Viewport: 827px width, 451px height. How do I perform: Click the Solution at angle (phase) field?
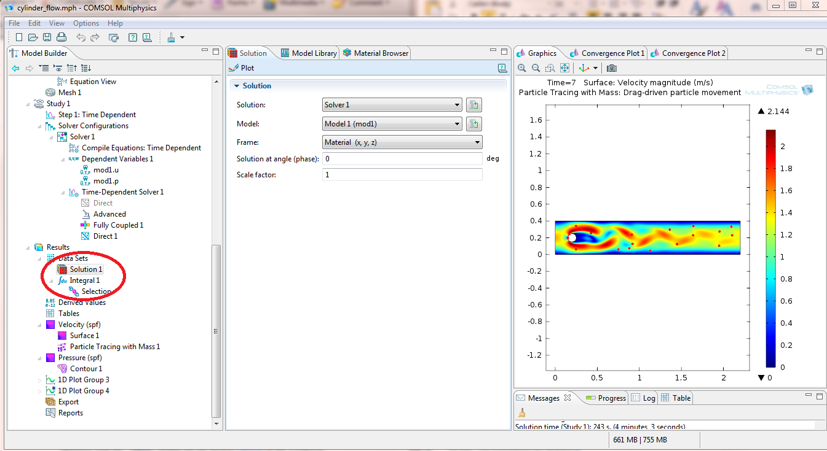[x=402, y=159]
